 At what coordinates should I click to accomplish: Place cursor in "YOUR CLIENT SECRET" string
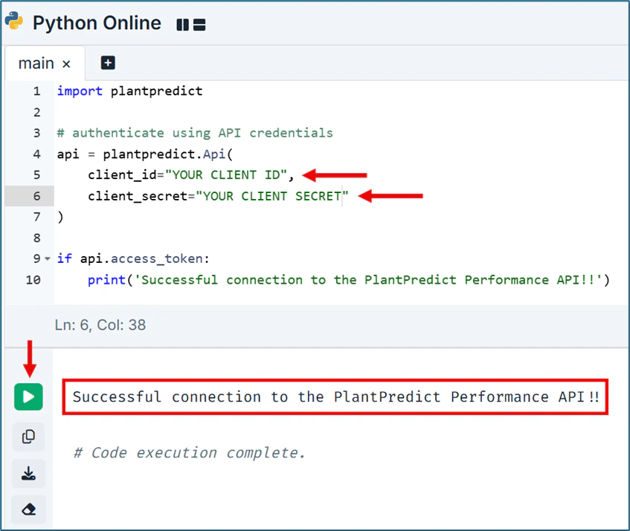tap(272, 196)
